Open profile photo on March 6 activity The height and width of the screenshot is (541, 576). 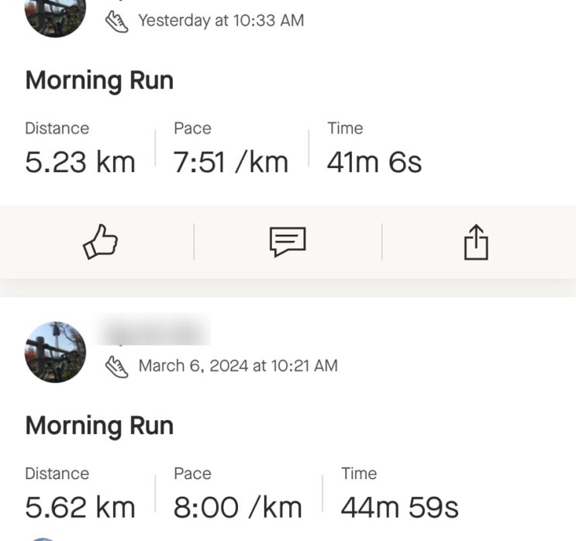(55, 352)
